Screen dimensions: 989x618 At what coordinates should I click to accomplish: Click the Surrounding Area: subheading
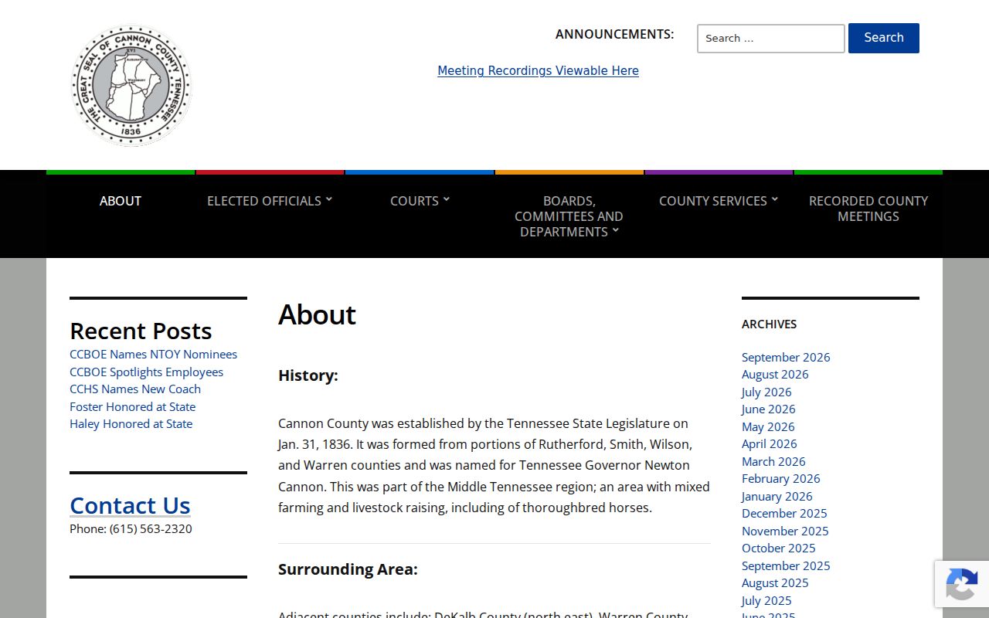tap(348, 569)
